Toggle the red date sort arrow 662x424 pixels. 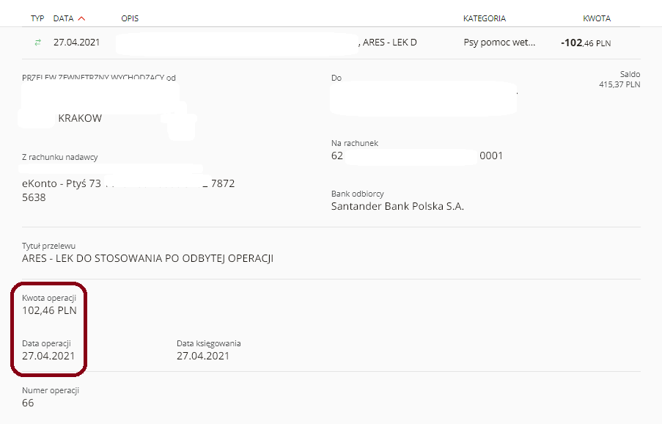(x=82, y=18)
